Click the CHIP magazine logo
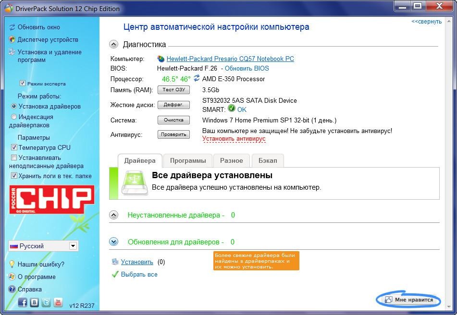 pos(52,199)
